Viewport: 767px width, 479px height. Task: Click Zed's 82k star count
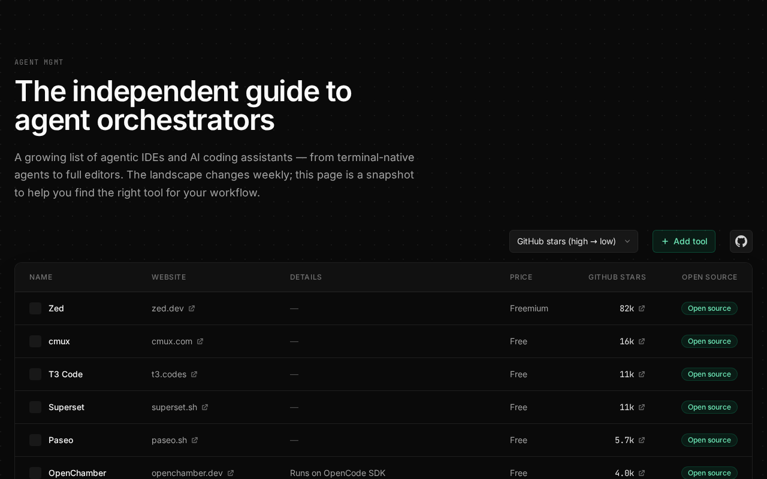[x=627, y=308]
